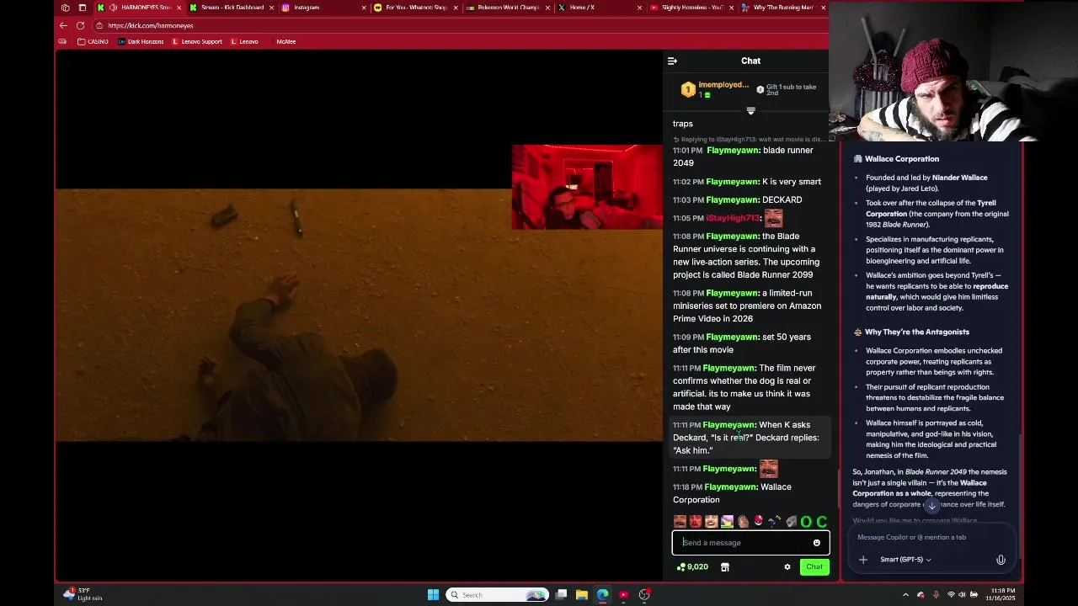The image size is (1078, 606).
Task: Add attachment with Copilot plus icon
Action: (862, 560)
